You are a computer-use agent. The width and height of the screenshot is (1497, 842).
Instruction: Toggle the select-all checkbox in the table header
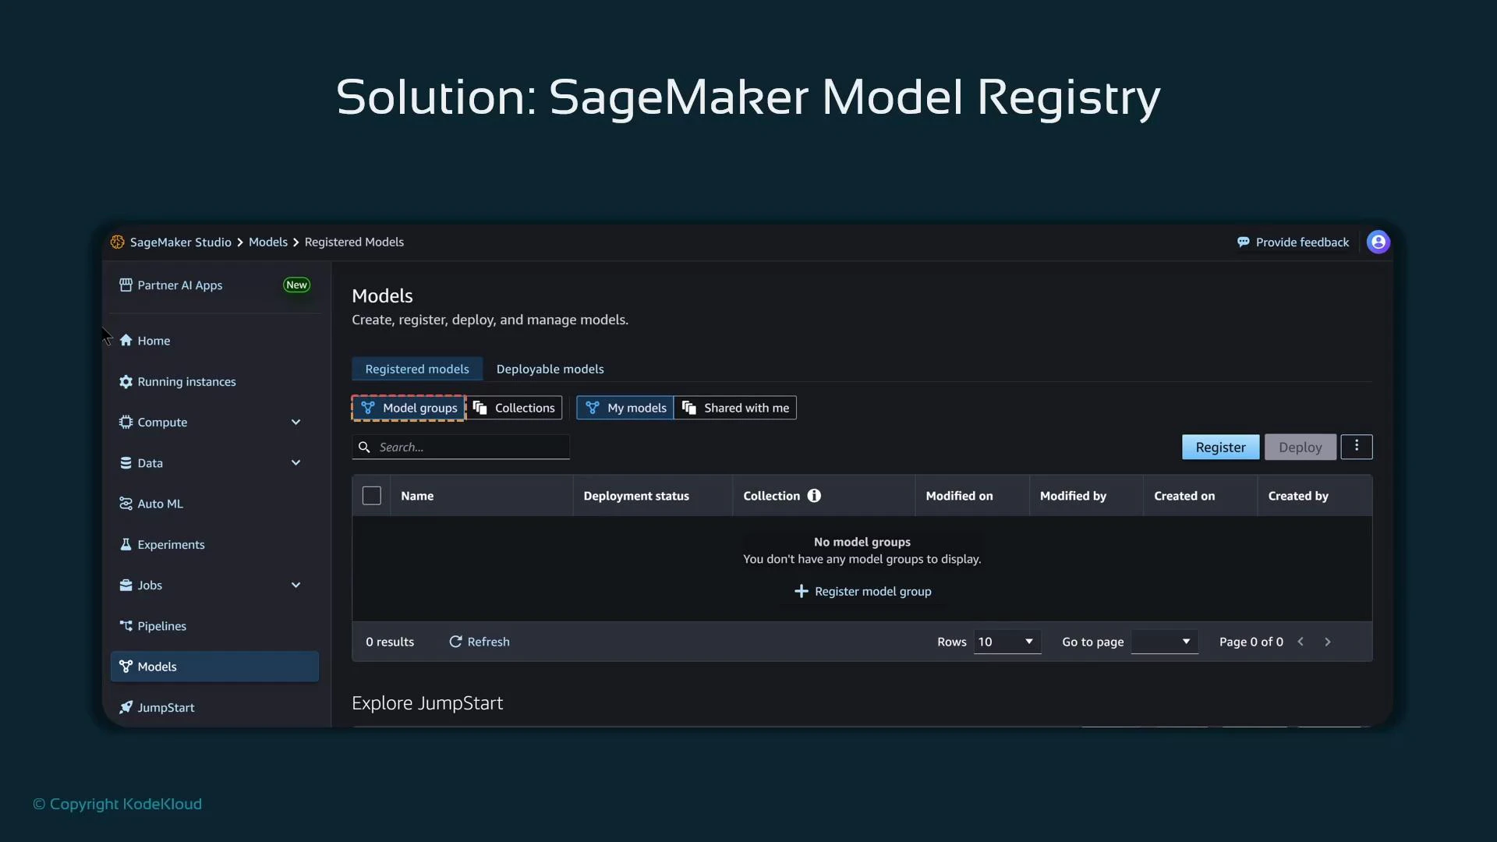[371, 495]
